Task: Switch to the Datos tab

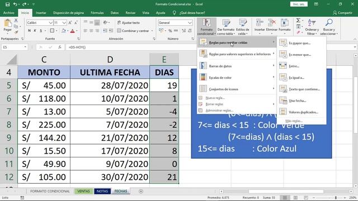Action: (x=114, y=13)
